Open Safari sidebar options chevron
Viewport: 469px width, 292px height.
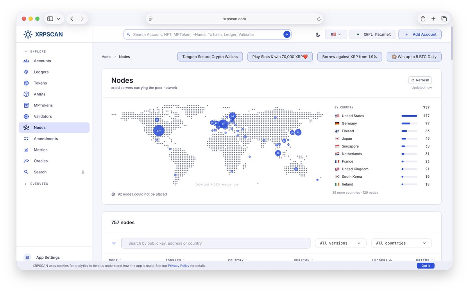click(59, 19)
